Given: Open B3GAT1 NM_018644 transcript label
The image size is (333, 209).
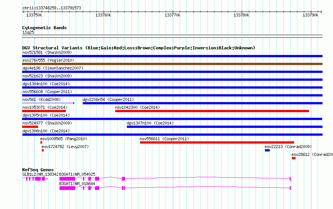Looking at the screenshot, I should (77, 184).
